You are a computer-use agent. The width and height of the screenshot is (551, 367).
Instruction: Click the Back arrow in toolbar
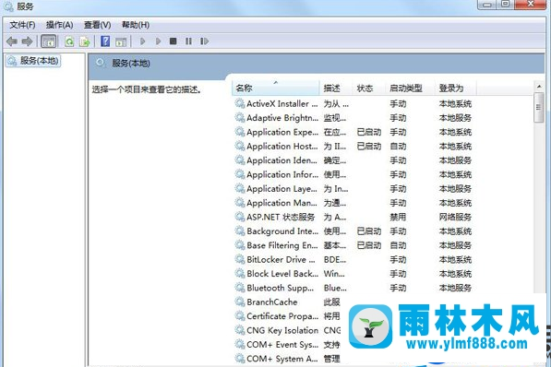[x=12, y=41]
